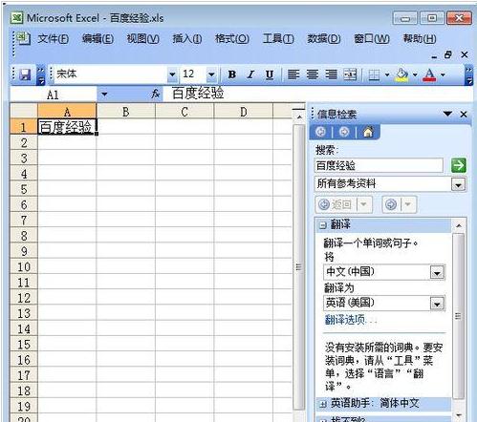Screen dimensions: 477x422
Task: Click green Start Searching arrow button
Action: pyautogui.click(x=459, y=165)
